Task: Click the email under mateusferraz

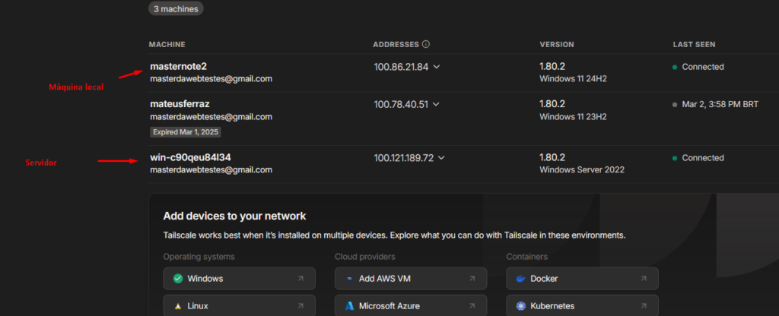Action: click(x=211, y=117)
